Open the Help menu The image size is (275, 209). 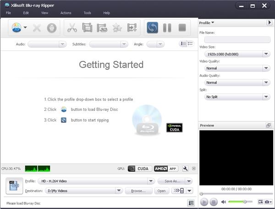pyautogui.click(x=106, y=13)
